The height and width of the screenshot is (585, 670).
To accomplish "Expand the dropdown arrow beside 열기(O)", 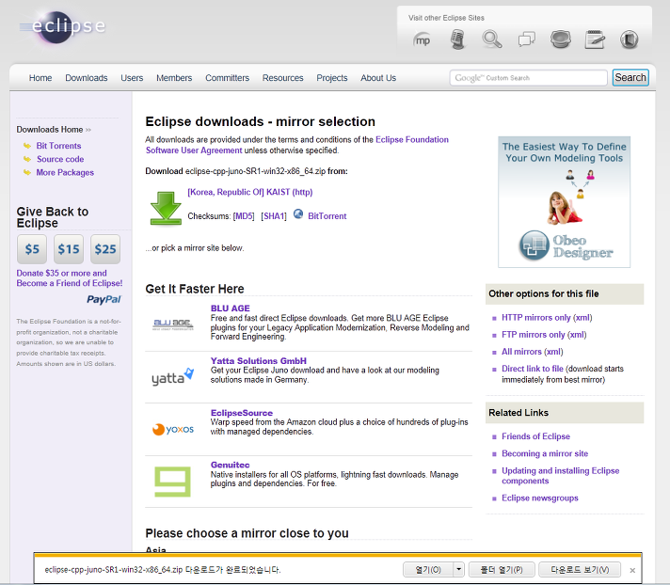I will (459, 570).
